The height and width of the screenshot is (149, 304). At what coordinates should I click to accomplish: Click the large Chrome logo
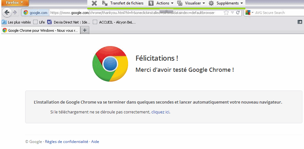click(110, 64)
